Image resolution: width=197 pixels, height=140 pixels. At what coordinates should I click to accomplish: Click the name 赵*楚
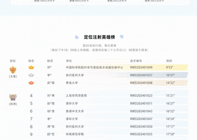[x=51, y=103]
